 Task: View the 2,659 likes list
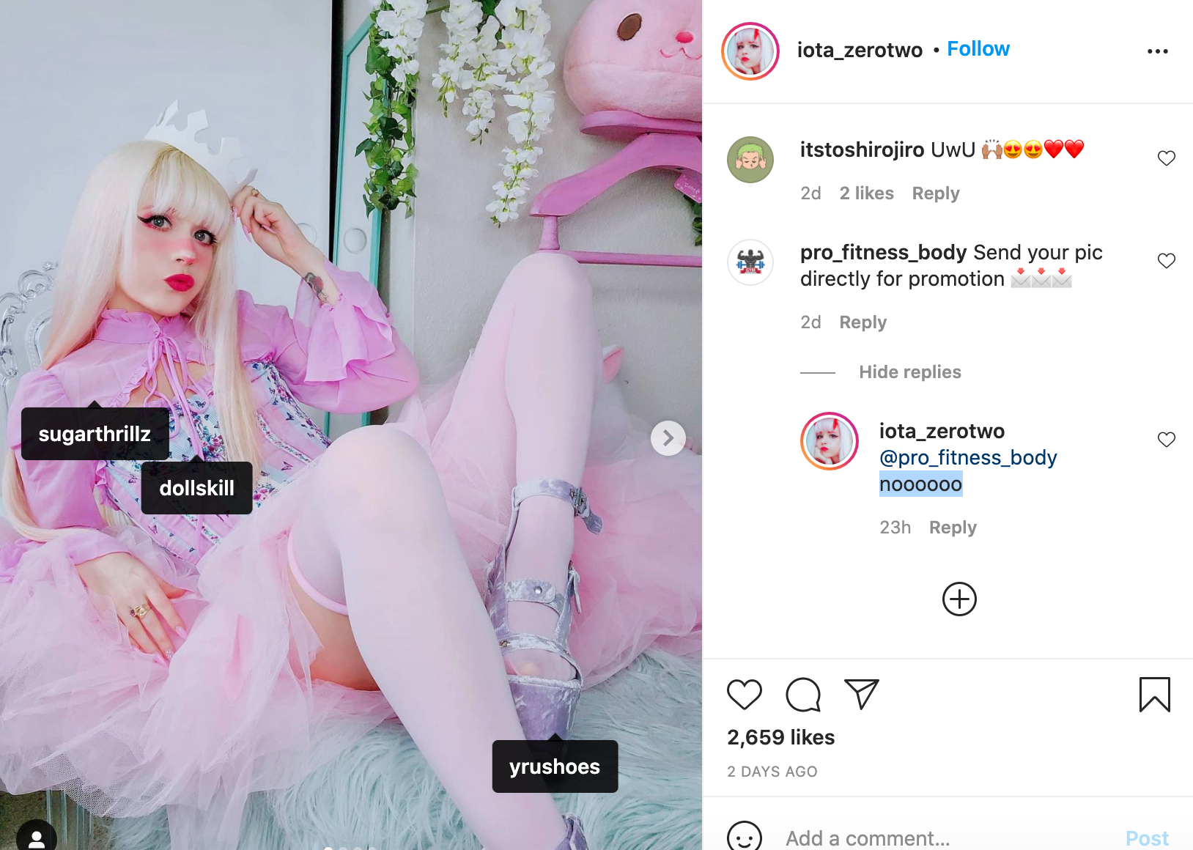[x=781, y=737]
